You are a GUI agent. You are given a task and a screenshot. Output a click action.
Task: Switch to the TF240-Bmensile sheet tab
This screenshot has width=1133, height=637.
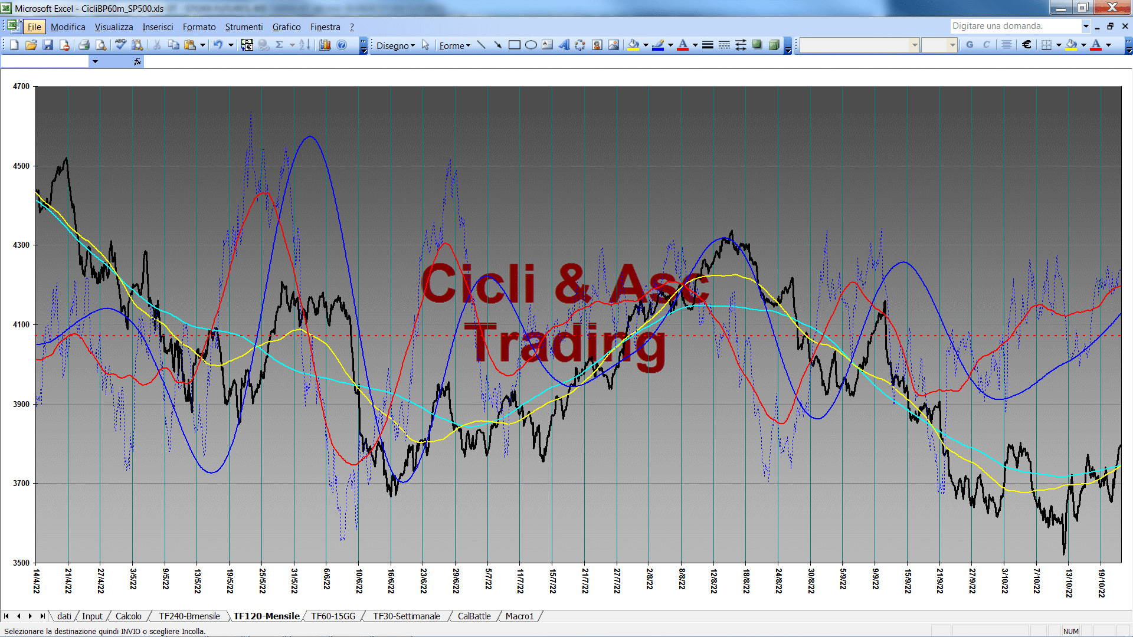tap(189, 616)
